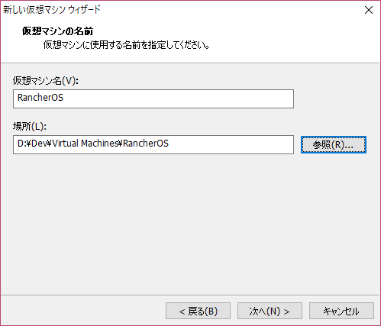Place cursor at the D: drive letter in the path

[21, 144]
